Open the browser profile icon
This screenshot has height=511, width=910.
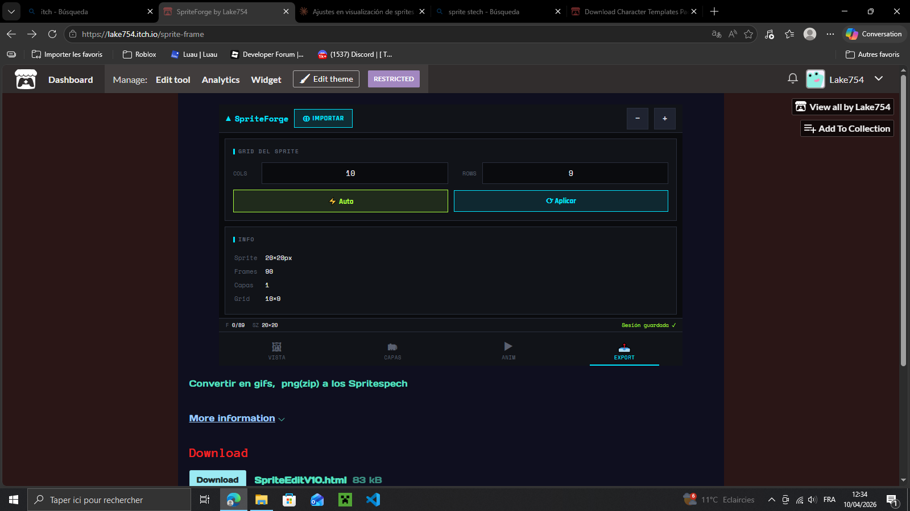pyautogui.click(x=810, y=34)
